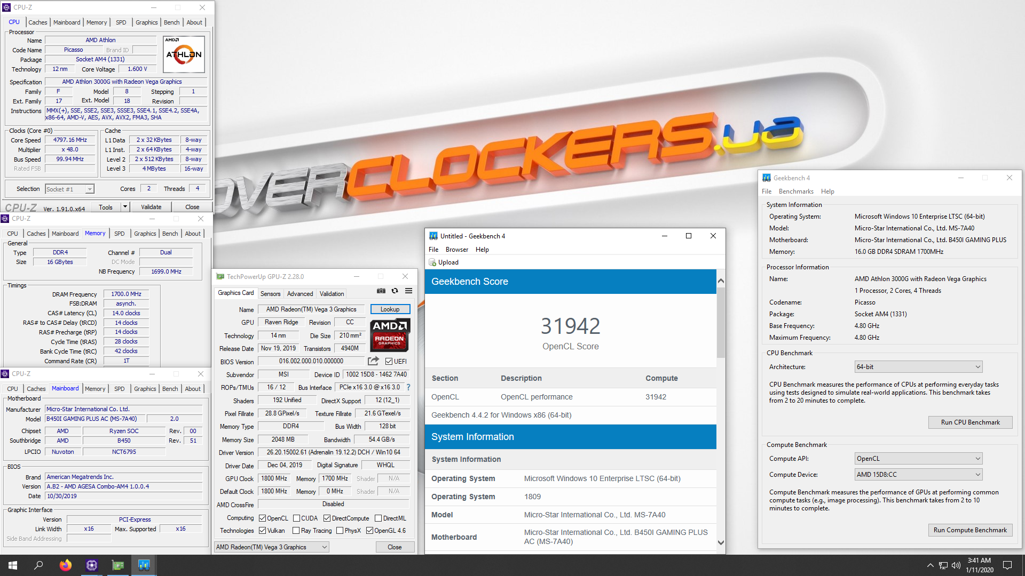Launch Firefox from the taskbar

click(x=66, y=565)
